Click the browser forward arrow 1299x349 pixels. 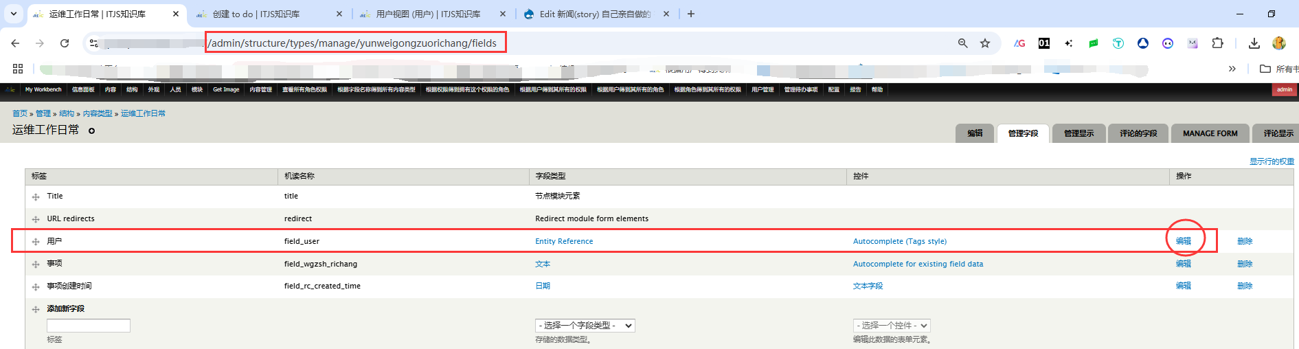[x=40, y=43]
